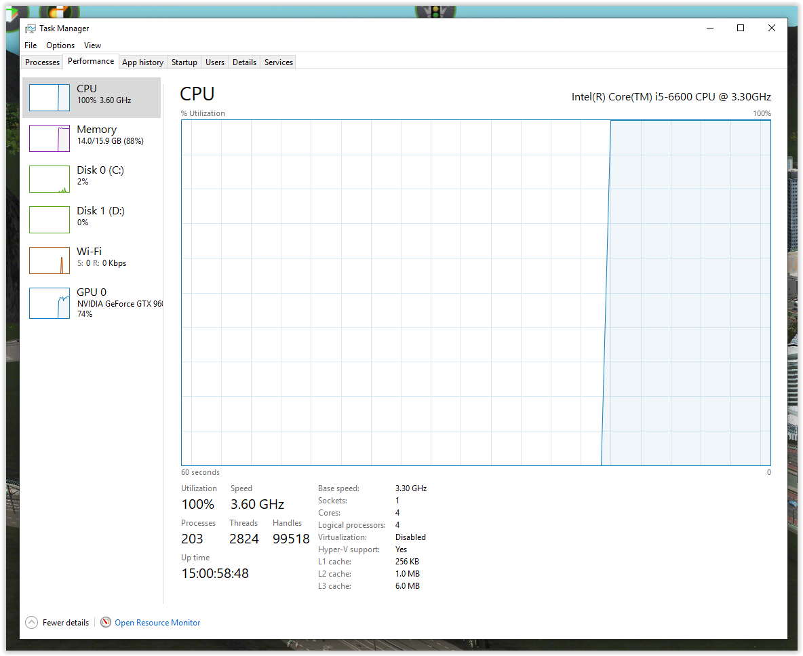Click the Task Manager title bar icon

(x=31, y=28)
